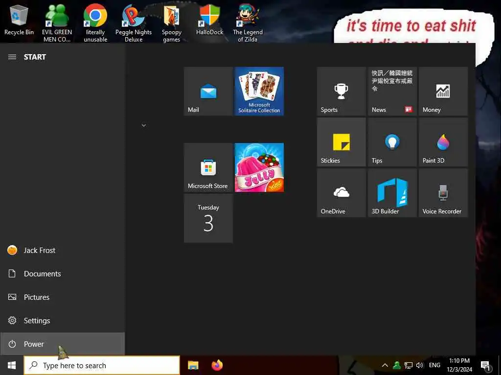Show hidden system tray icons
Image resolution: width=501 pixels, height=375 pixels.
tap(385, 365)
